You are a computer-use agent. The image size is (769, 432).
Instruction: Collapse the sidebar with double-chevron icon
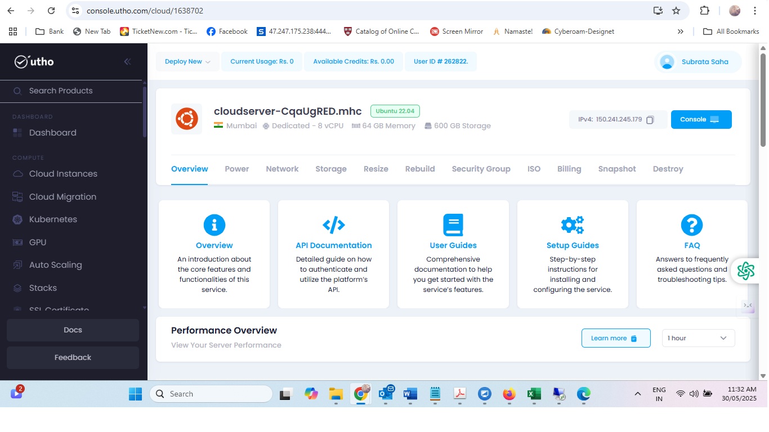[127, 62]
